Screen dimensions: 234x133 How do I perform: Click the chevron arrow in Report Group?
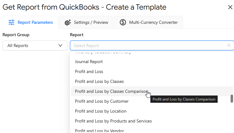point(60,45)
